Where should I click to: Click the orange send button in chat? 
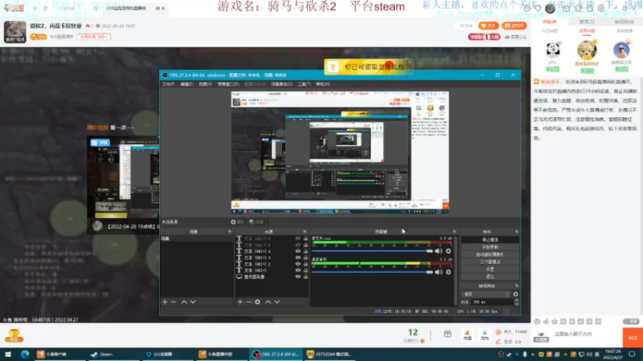pos(633,338)
